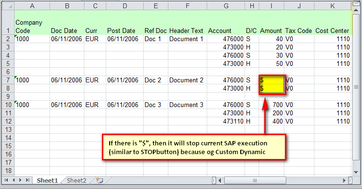
Task: Select cell 'Document 2'
Action: (187, 80)
